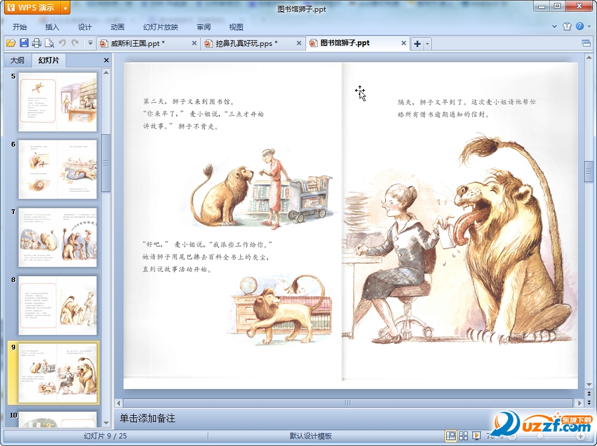
Task: Select slide 9 thumbnail
Action: coord(58,373)
